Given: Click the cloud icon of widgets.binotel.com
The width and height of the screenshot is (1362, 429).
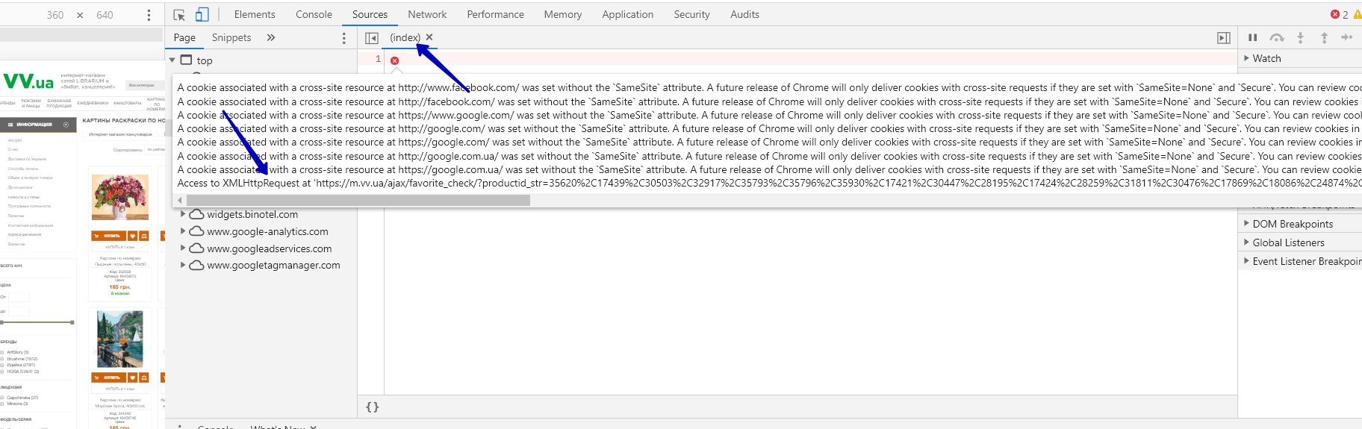Looking at the screenshot, I should pos(196,214).
